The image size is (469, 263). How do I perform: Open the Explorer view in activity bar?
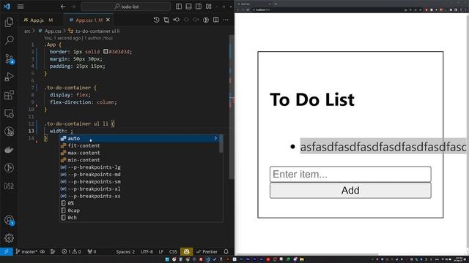coord(9,22)
